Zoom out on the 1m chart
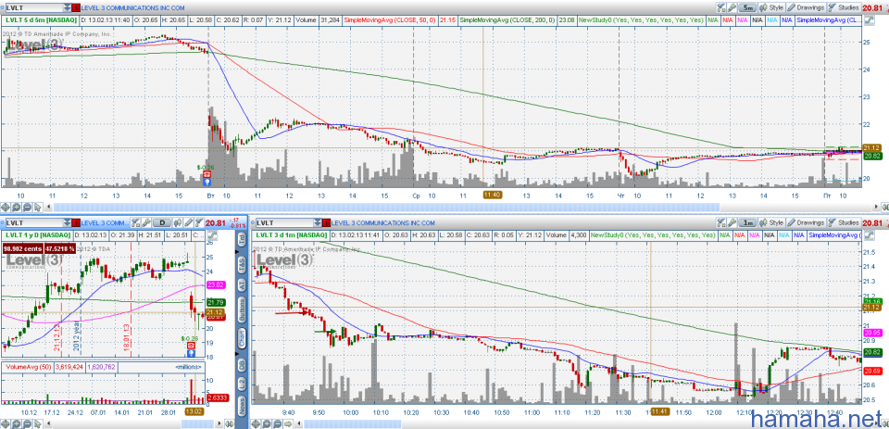889x429 pixels. point(277,423)
